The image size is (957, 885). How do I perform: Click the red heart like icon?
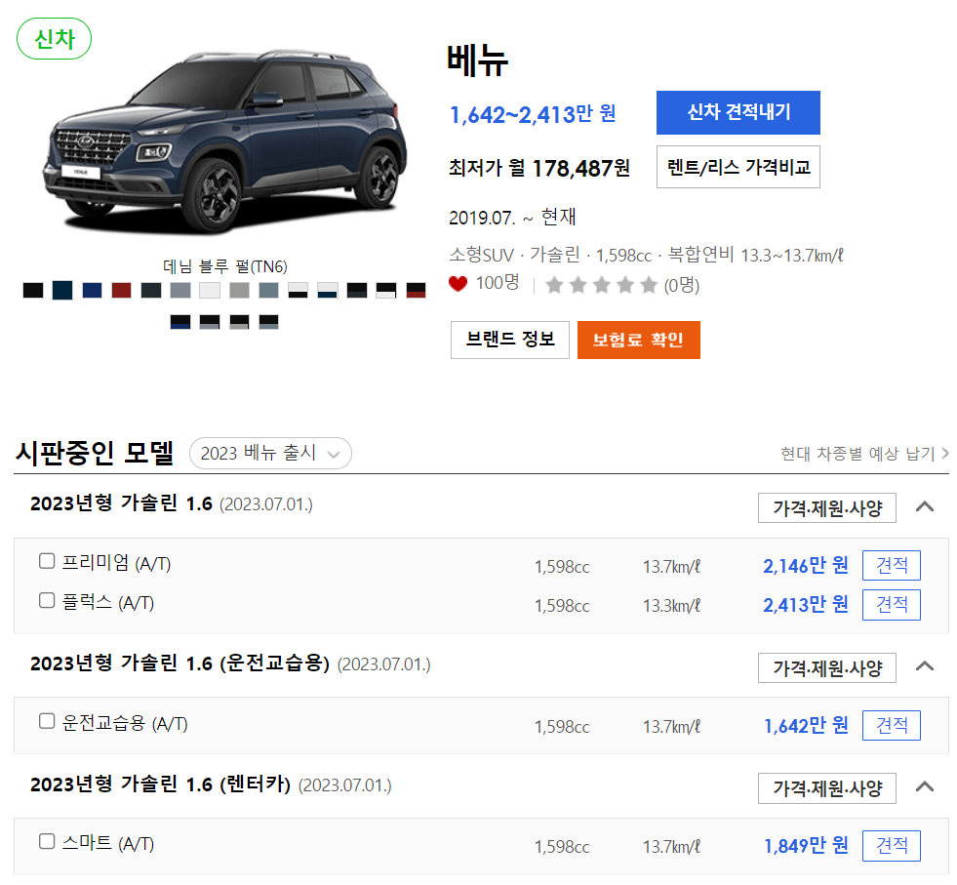(458, 284)
